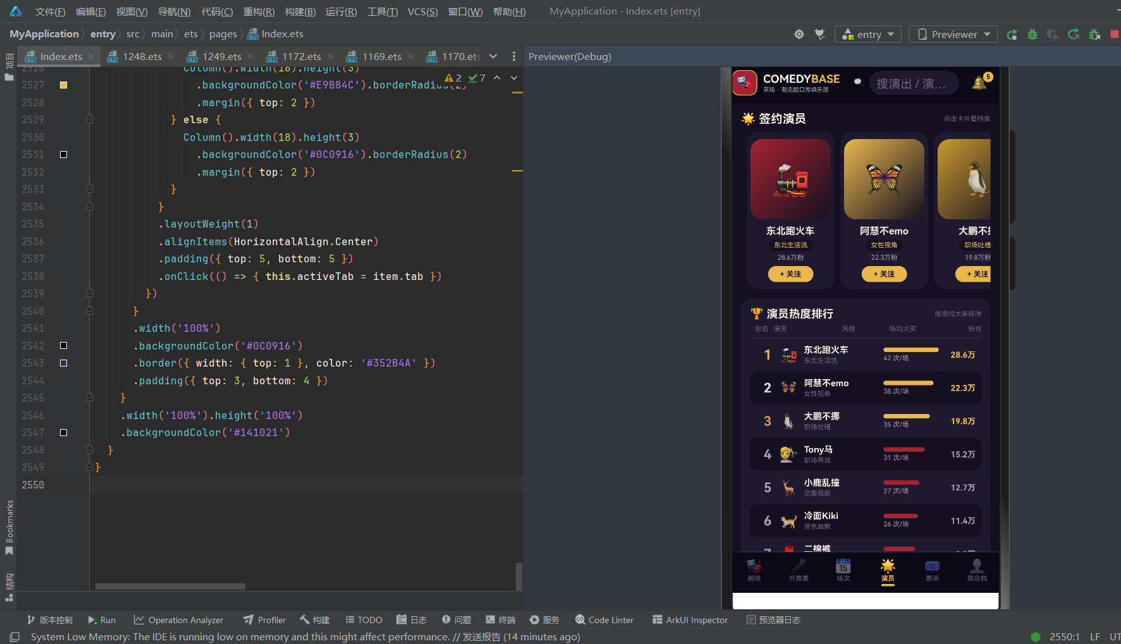Switch to the 1169.ets editor tab
This screenshot has height=644, width=1121.
pyautogui.click(x=381, y=56)
